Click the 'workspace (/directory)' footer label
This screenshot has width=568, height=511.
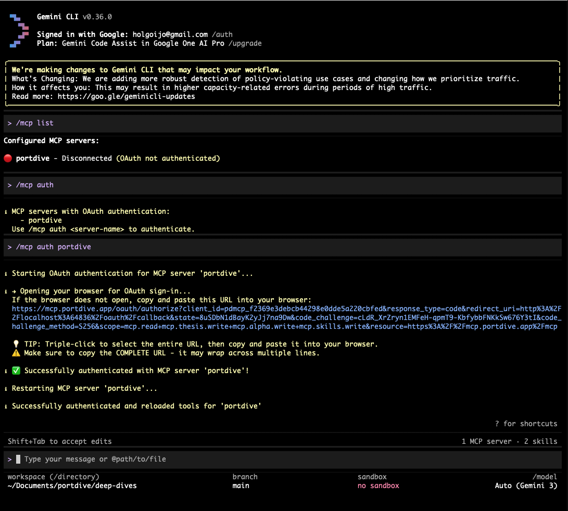click(53, 477)
